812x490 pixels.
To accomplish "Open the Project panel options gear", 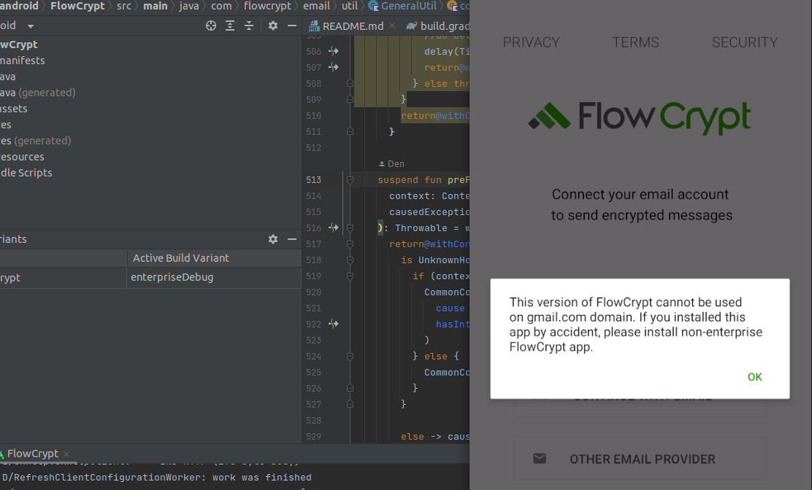I will 272,26.
